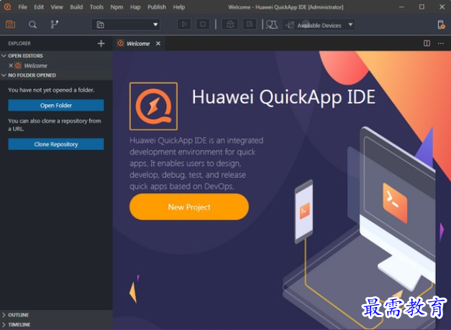The width and height of the screenshot is (451, 330).
Task: Click the preview inspect toolbar icon
Action: [250, 24]
